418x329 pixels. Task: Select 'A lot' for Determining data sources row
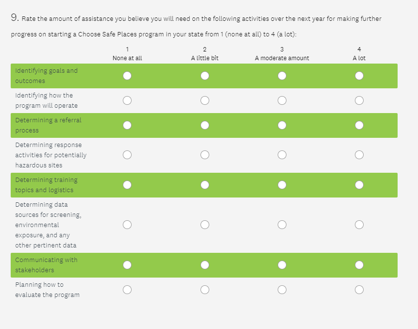(x=359, y=225)
